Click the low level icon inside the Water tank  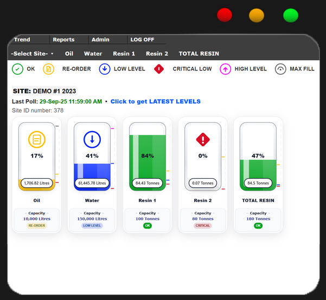(92, 139)
